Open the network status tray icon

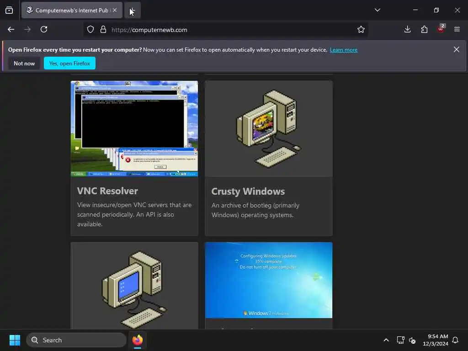tap(400, 340)
